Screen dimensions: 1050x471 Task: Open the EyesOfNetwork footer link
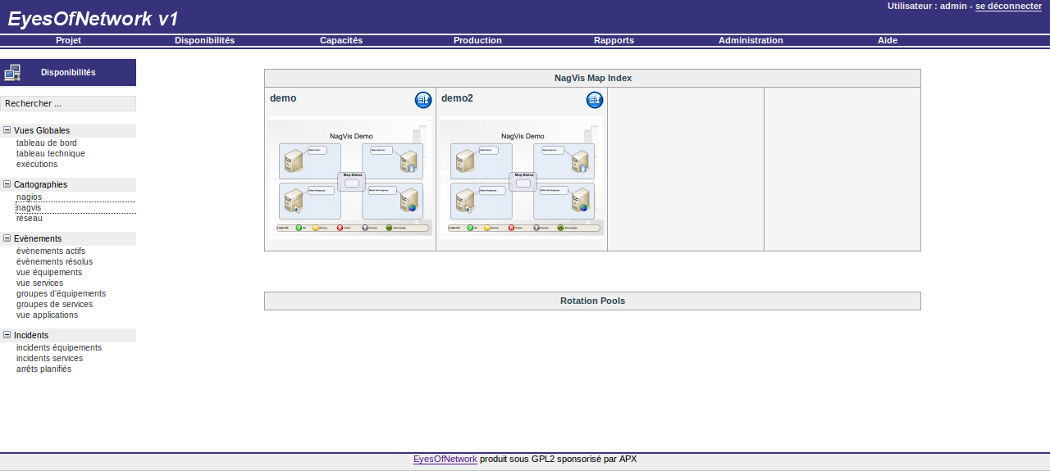tap(445, 459)
